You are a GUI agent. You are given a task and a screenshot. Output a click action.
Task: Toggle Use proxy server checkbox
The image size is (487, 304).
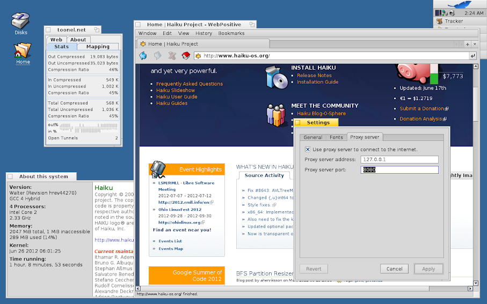(x=308, y=149)
